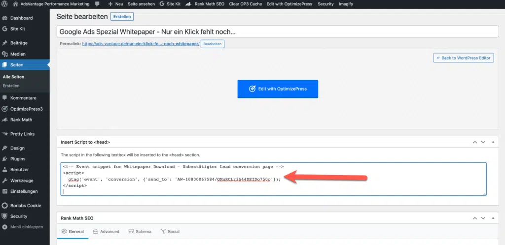The image size is (505, 245).
Task: Move Insert Script panel up with chevron
Action: pos(475,142)
